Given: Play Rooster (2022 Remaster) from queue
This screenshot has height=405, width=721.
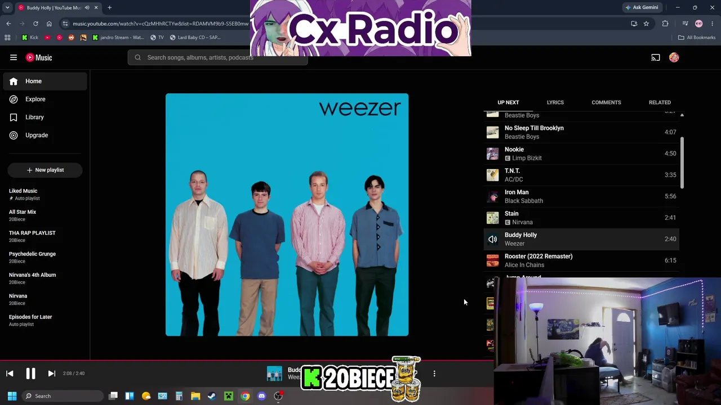Looking at the screenshot, I should click(x=581, y=260).
